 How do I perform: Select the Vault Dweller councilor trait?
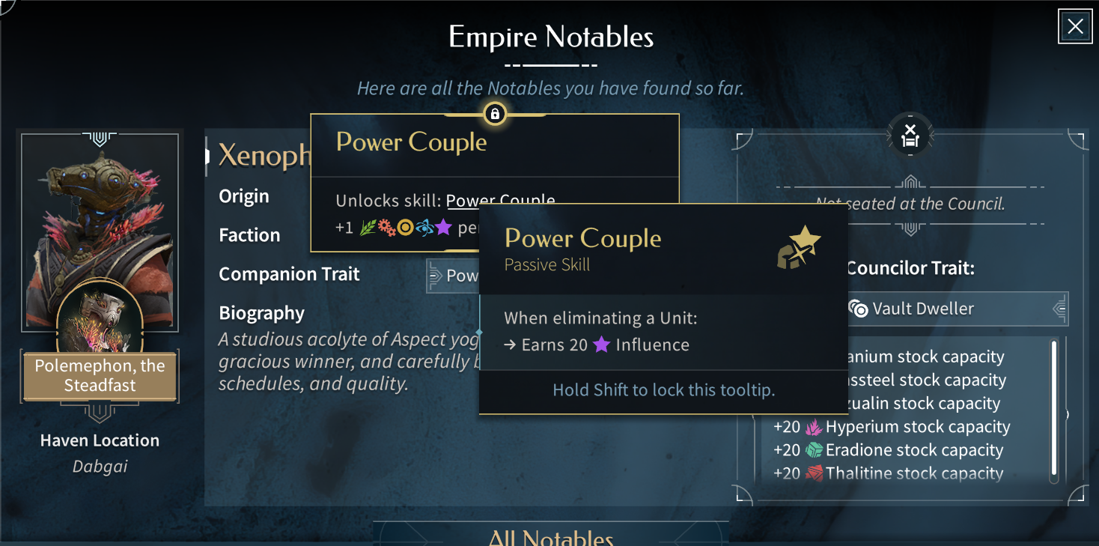click(x=951, y=309)
